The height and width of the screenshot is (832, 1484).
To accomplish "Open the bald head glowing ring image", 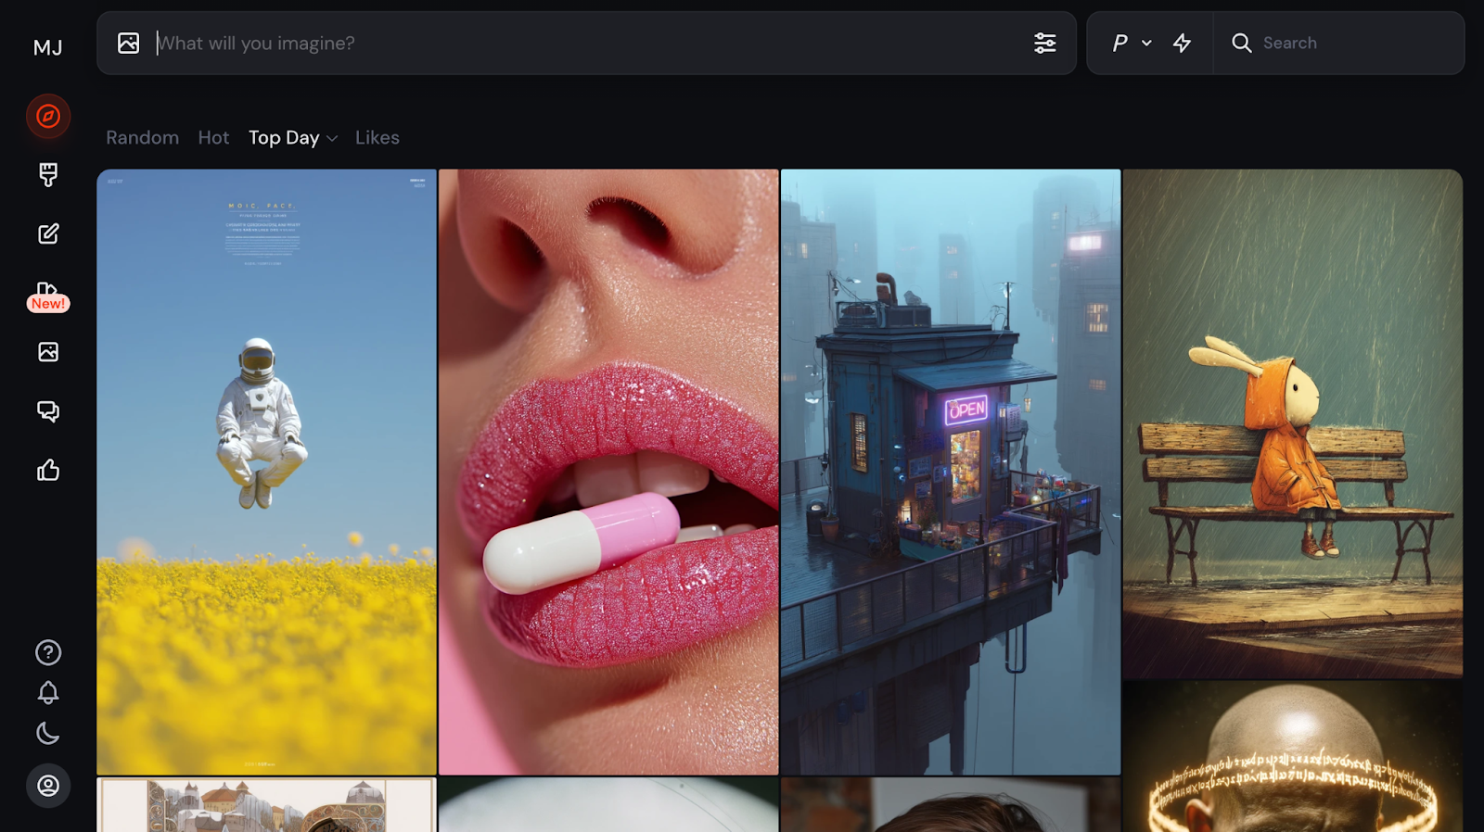I will (1293, 757).
